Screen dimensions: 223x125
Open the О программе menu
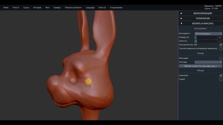pos(116,8)
